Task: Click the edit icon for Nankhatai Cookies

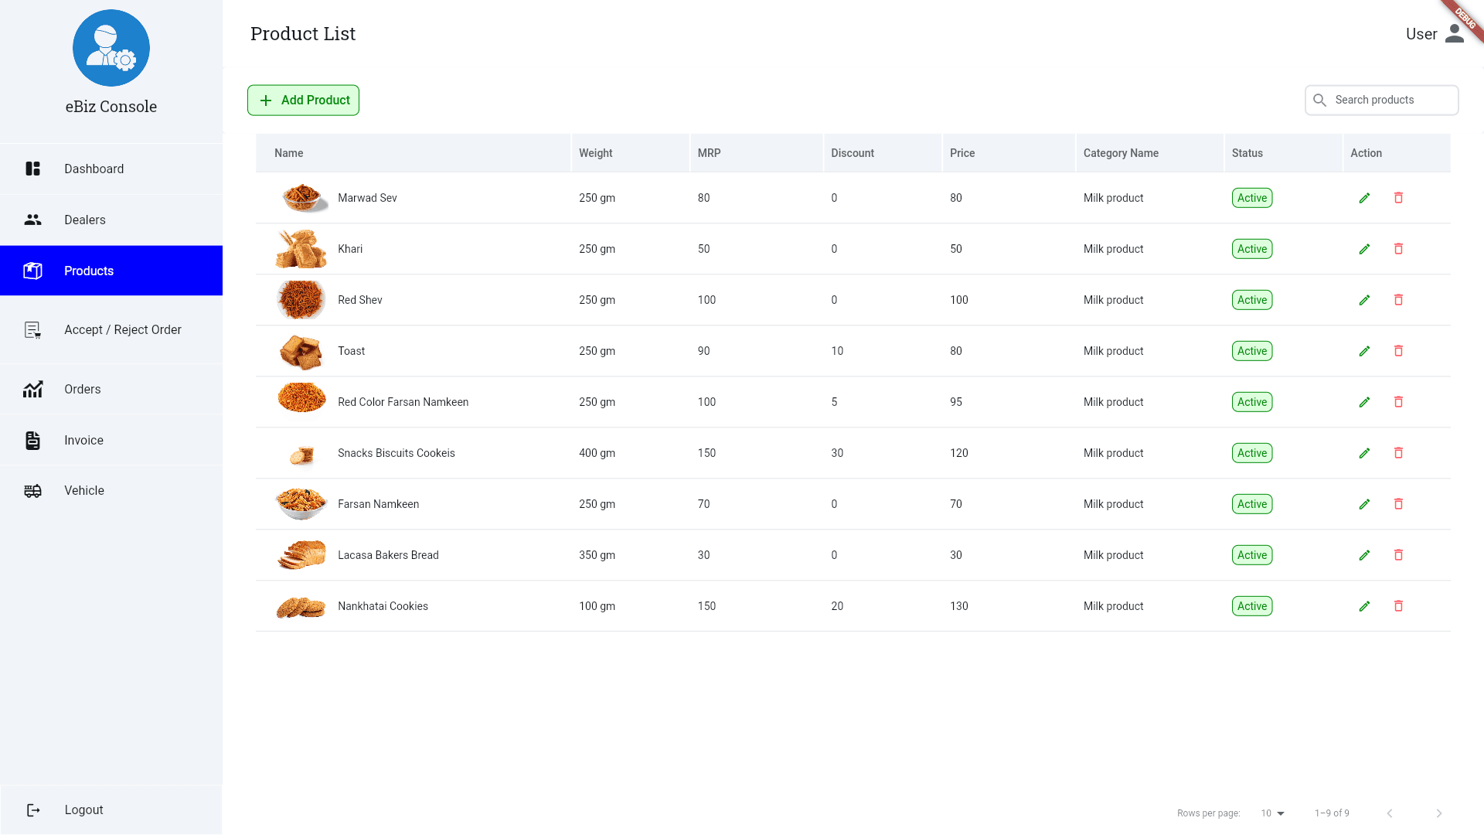Action: 1363,605
